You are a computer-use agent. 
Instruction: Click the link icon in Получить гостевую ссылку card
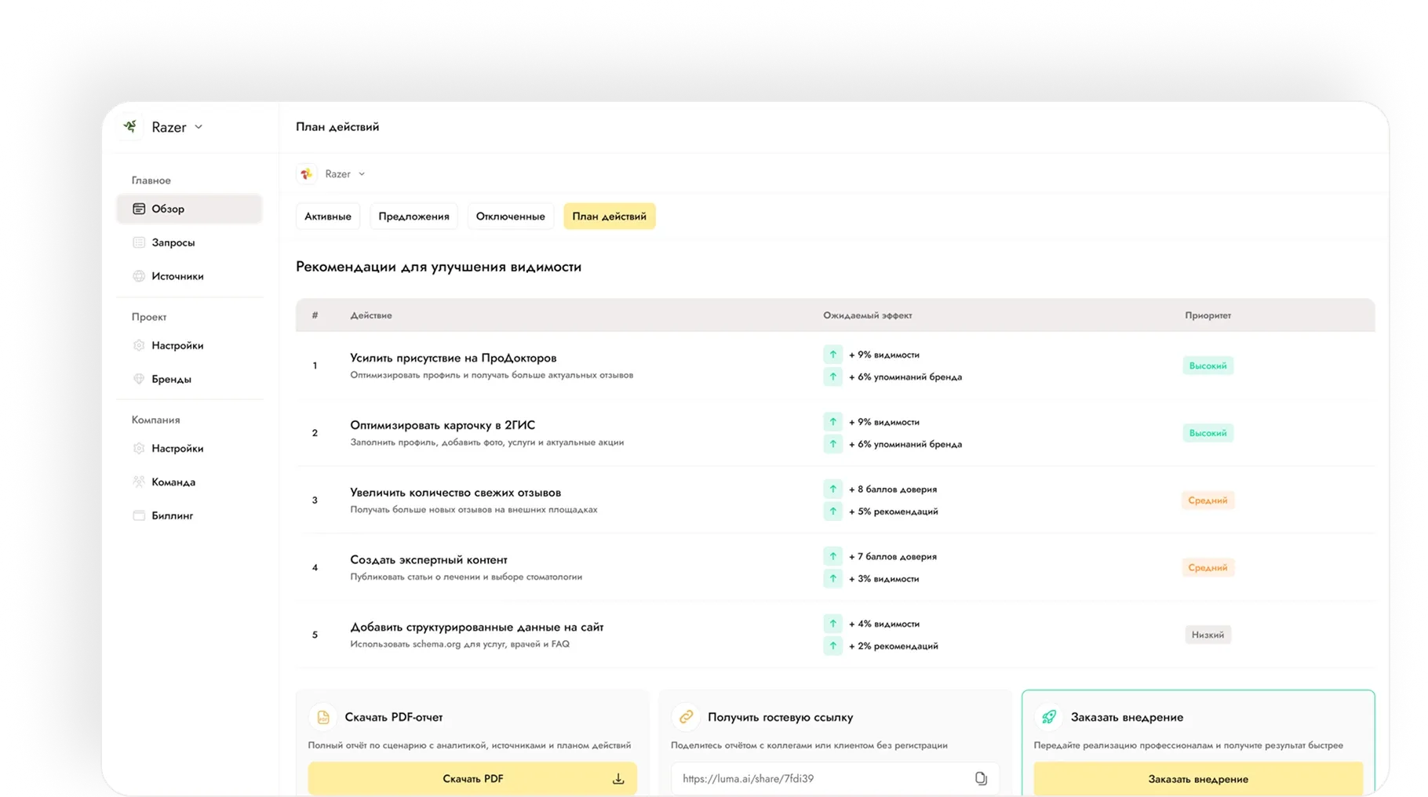pyautogui.click(x=686, y=717)
